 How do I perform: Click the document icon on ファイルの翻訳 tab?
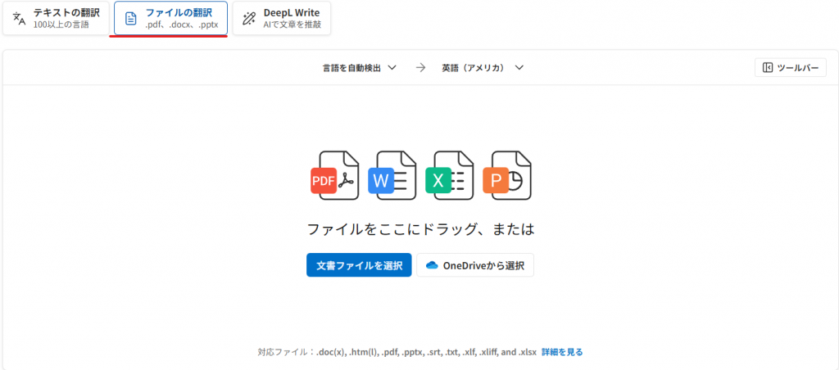click(130, 18)
